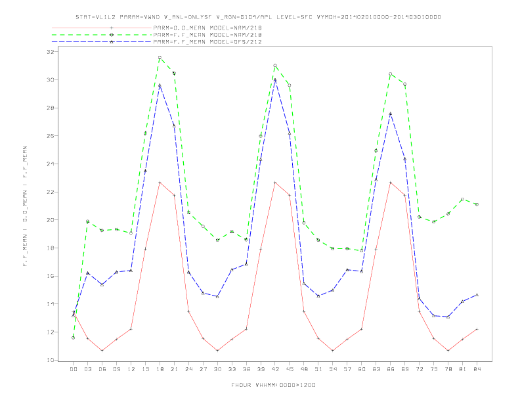Click x-axis forecast hour label 39
The image size is (520, 402).
point(261,369)
